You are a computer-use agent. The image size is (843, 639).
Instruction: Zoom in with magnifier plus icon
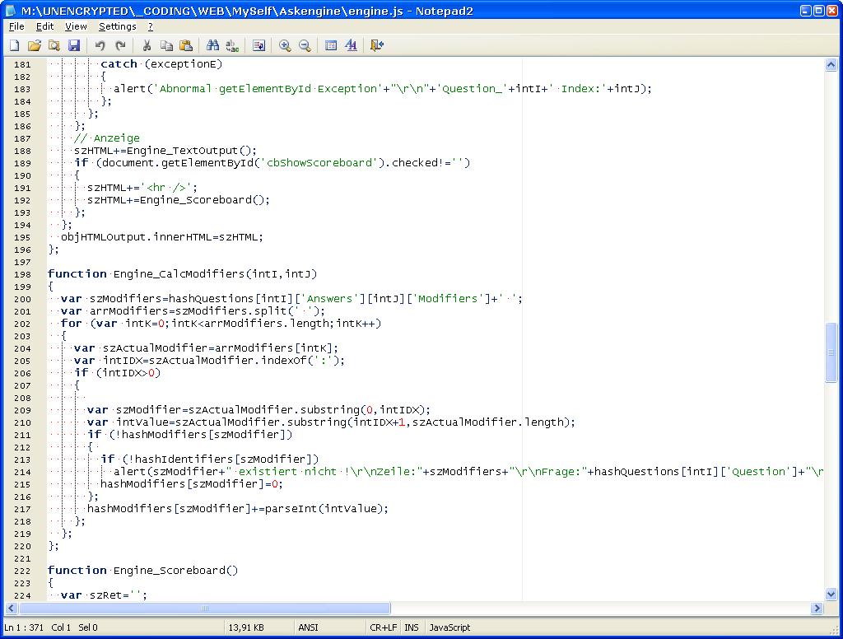[285, 46]
